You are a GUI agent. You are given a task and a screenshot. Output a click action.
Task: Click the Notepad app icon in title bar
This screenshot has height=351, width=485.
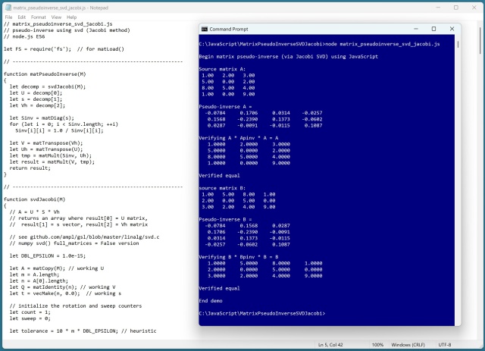pyautogui.click(x=8, y=8)
